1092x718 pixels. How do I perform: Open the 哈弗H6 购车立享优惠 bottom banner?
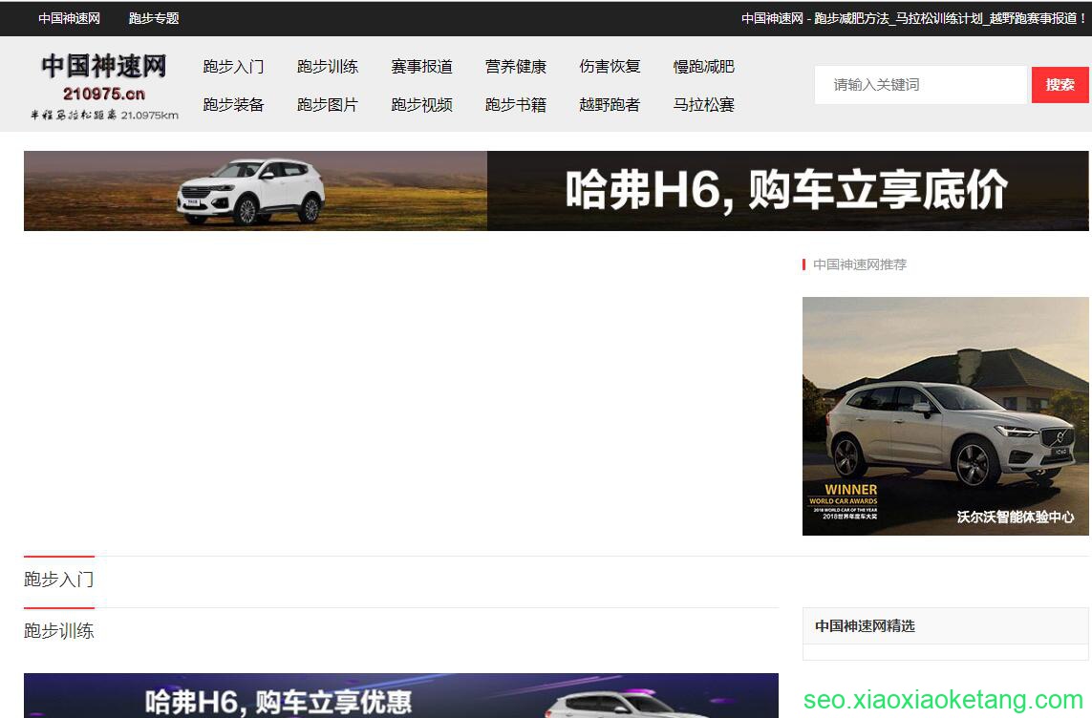pos(401,695)
